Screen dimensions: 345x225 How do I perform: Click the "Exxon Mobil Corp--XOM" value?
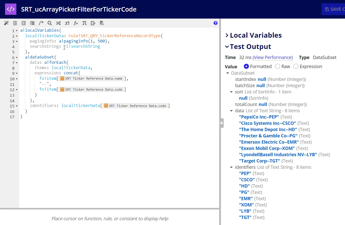(267, 148)
